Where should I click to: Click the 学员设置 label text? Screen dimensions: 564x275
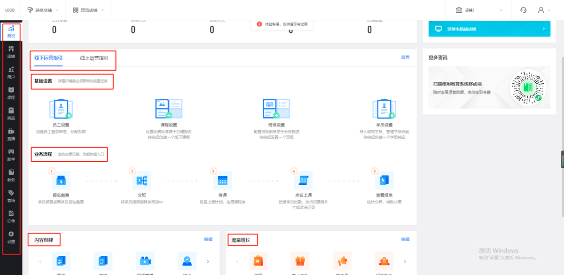tap(384, 125)
